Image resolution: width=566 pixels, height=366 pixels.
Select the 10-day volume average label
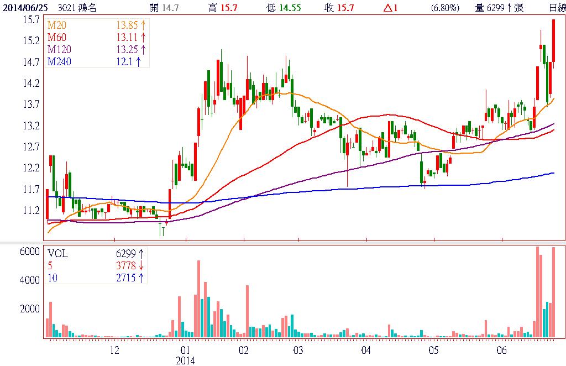tap(53, 278)
